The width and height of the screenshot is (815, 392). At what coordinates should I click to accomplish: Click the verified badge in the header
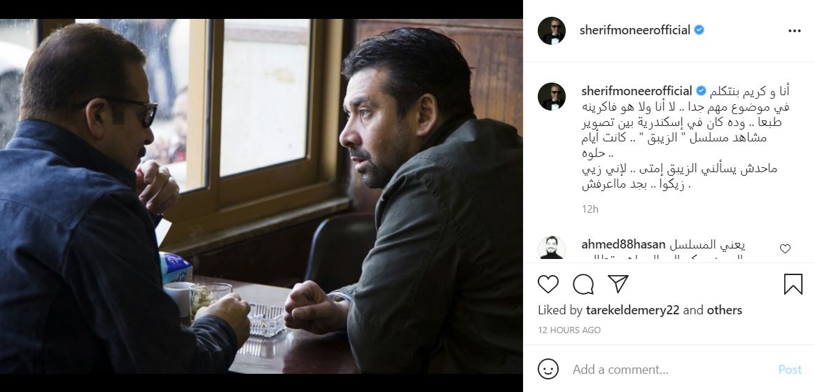(699, 30)
